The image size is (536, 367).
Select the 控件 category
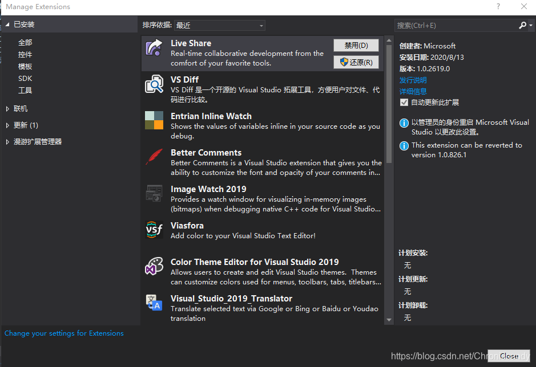[x=25, y=54]
